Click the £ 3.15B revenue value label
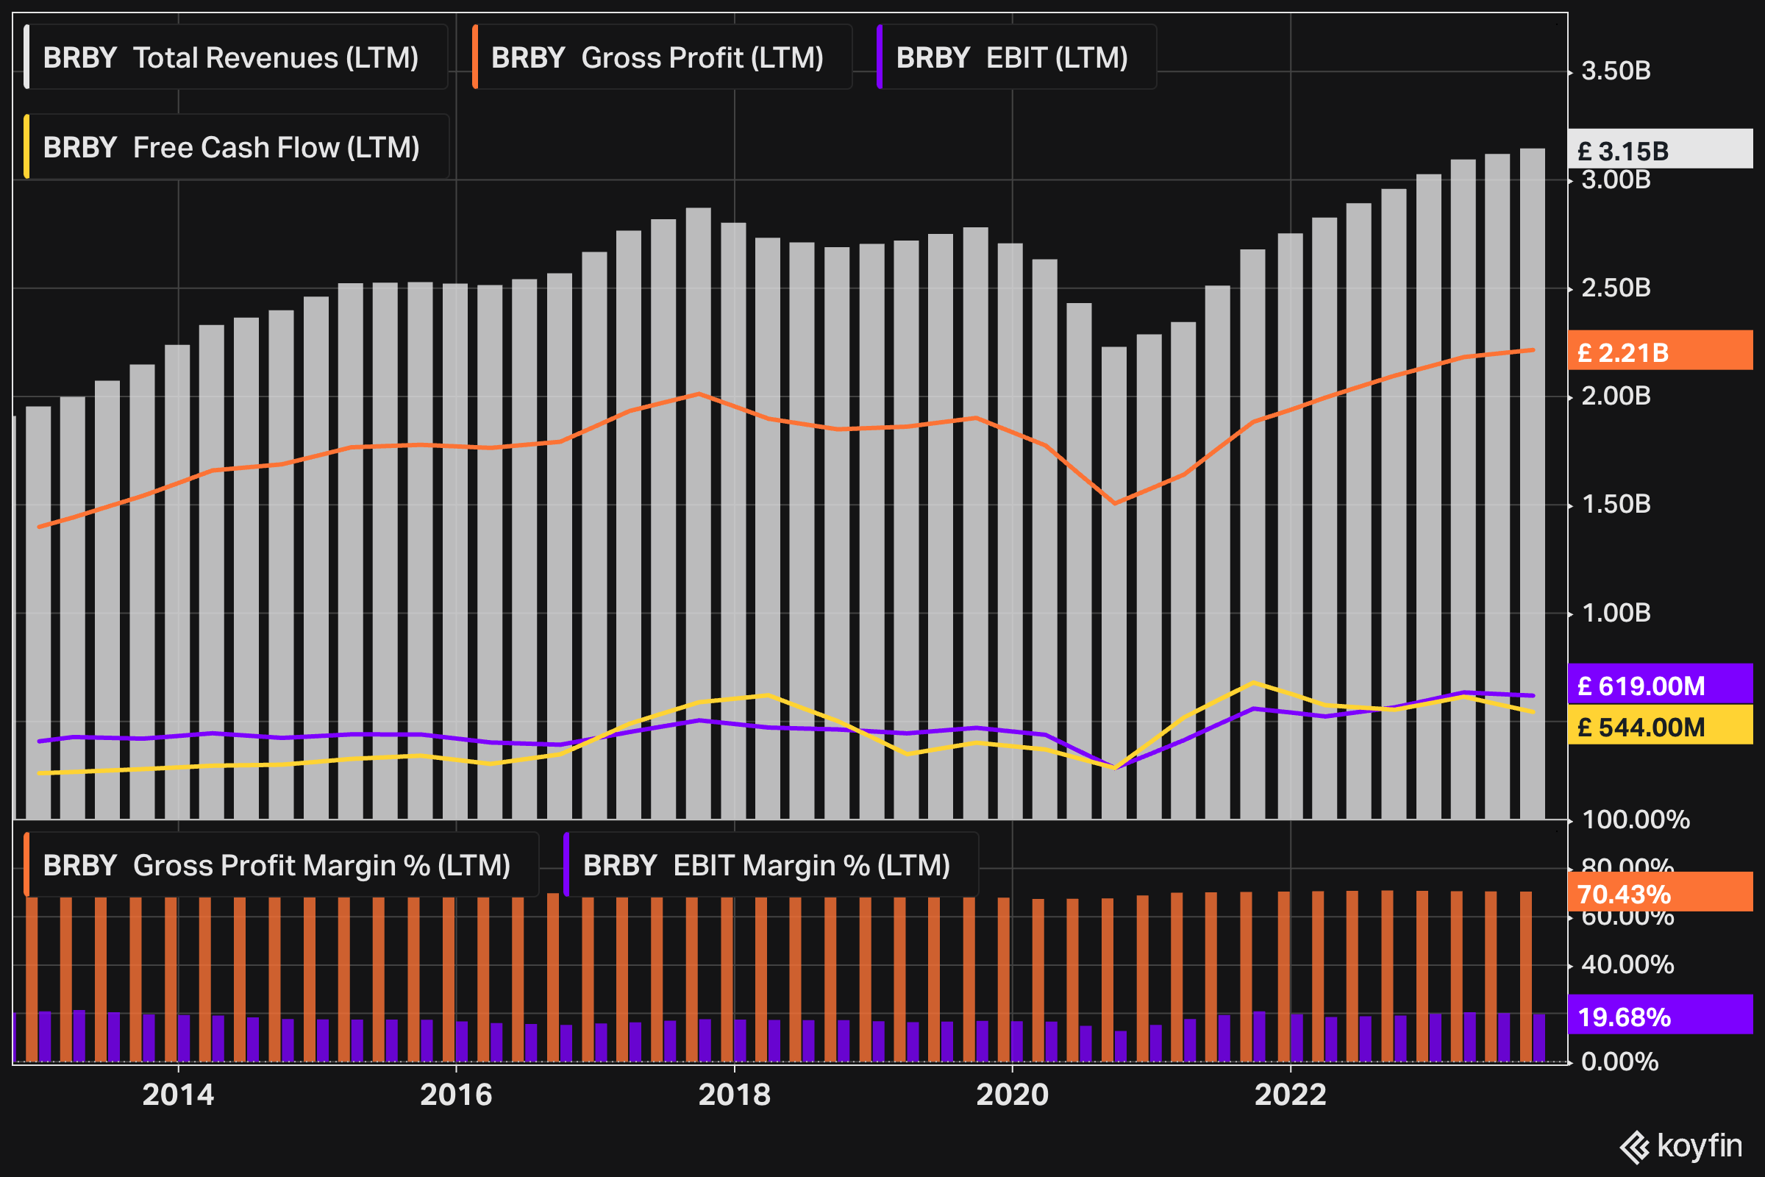The width and height of the screenshot is (1765, 1177). click(x=1660, y=149)
